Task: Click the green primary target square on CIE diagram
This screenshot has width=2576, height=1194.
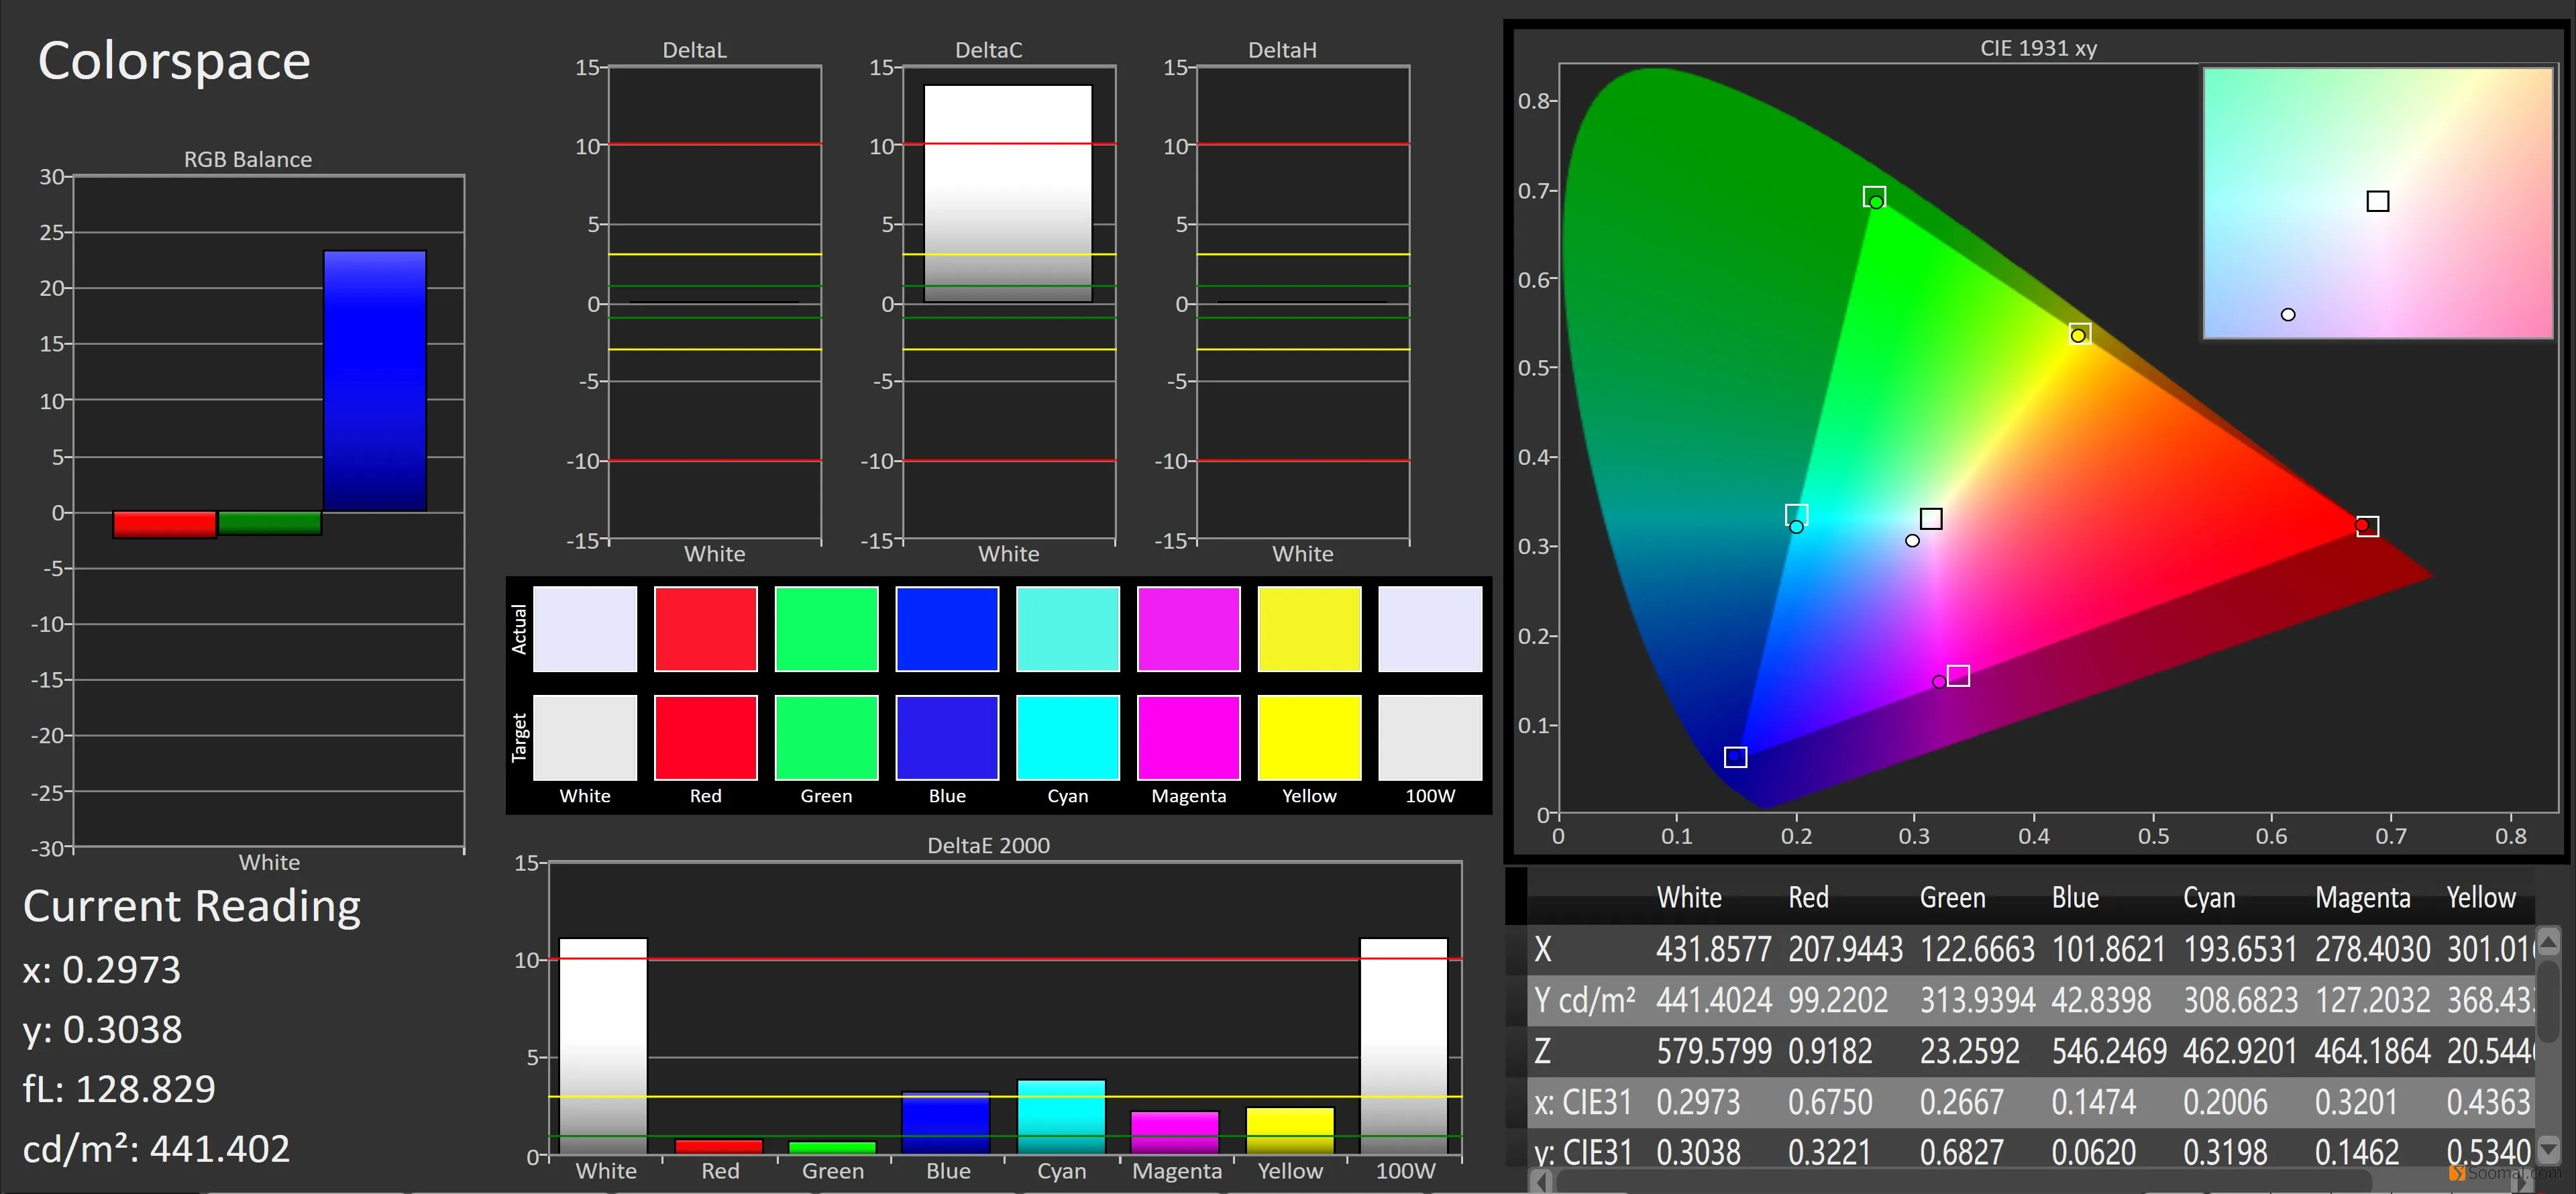Action: pos(1874,197)
